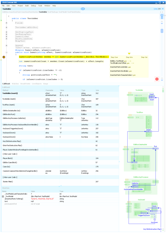Switch to the Watches tab
Image resolution: width=167 pixels, height=233 pixels.
(x=15, y=84)
